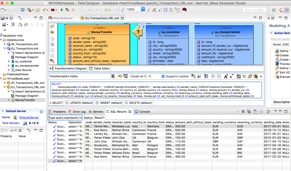291x171 pixels.
Task: Click the RhteJdvServer server link
Action: pyautogui.click(x=30, y=117)
